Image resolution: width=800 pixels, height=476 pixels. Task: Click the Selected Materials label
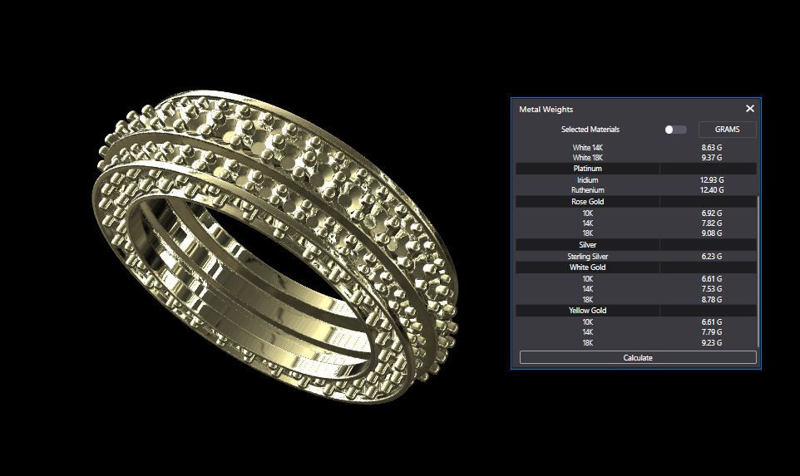590,130
